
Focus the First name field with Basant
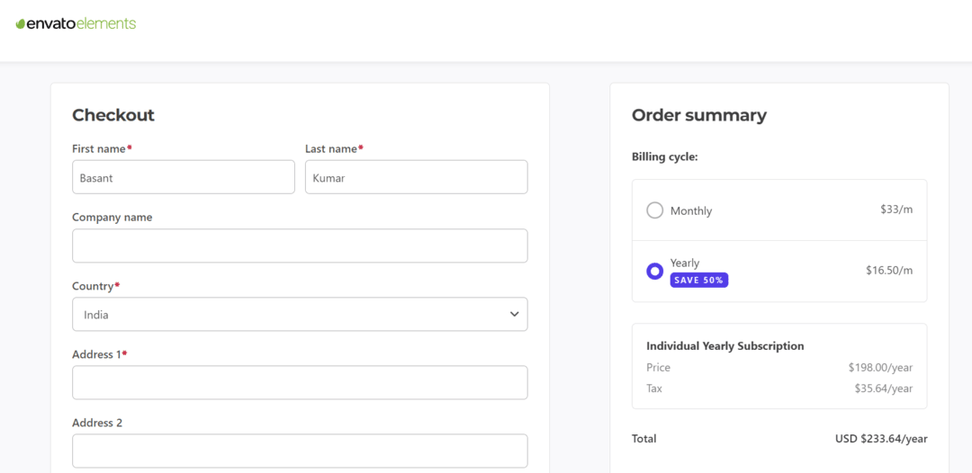click(183, 177)
